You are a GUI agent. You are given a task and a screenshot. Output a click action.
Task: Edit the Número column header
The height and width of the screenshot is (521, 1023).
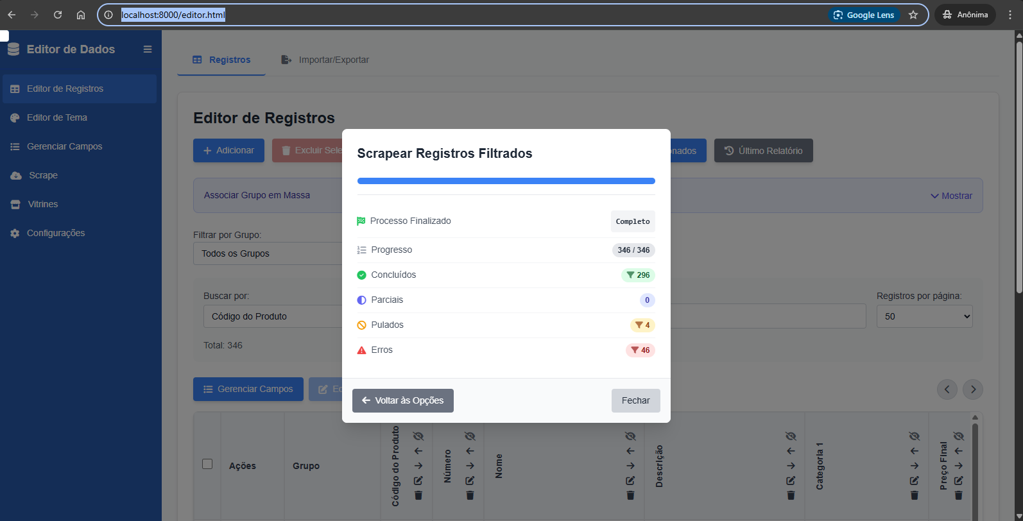(x=470, y=481)
